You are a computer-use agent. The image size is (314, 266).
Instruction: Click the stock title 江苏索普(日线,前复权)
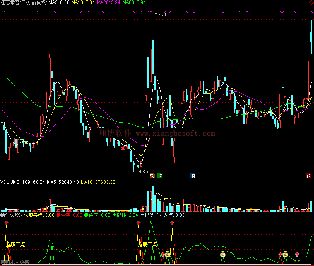24,3
